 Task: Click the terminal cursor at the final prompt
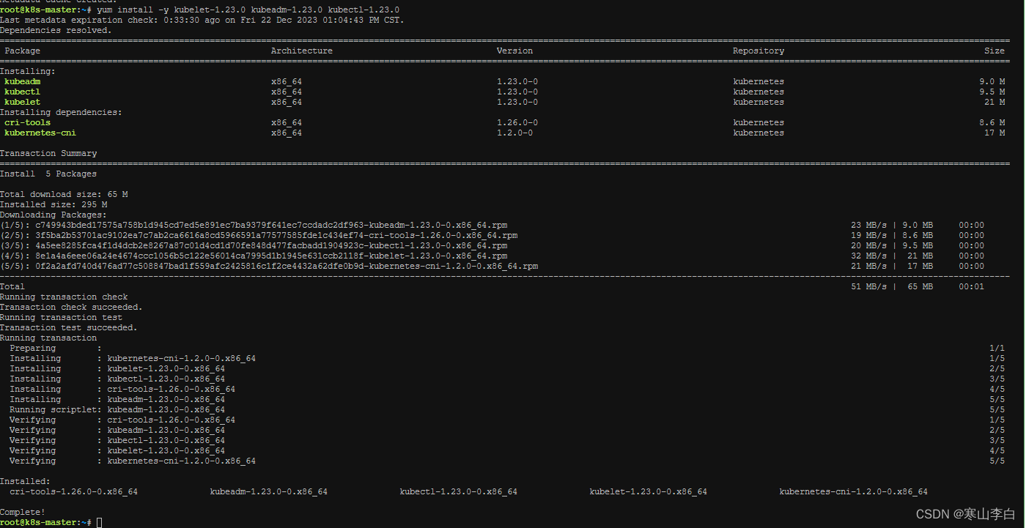click(100, 523)
